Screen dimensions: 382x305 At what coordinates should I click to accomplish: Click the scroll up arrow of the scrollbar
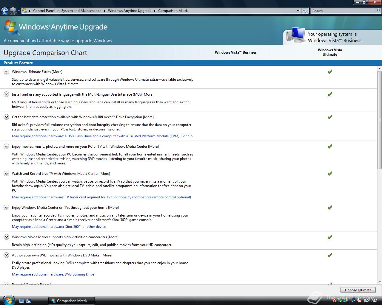(380, 69)
